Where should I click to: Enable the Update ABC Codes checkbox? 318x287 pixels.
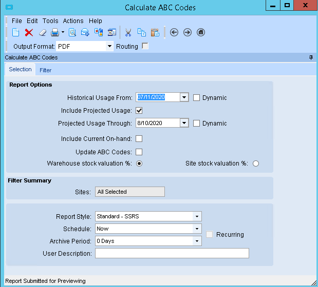coord(139,152)
